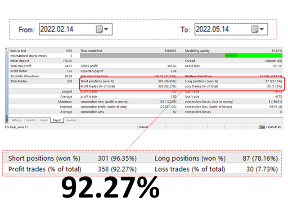Screen dimensions: 288x216
Task: Click the Expected payoff value 0.24
Action: [x=173, y=71]
